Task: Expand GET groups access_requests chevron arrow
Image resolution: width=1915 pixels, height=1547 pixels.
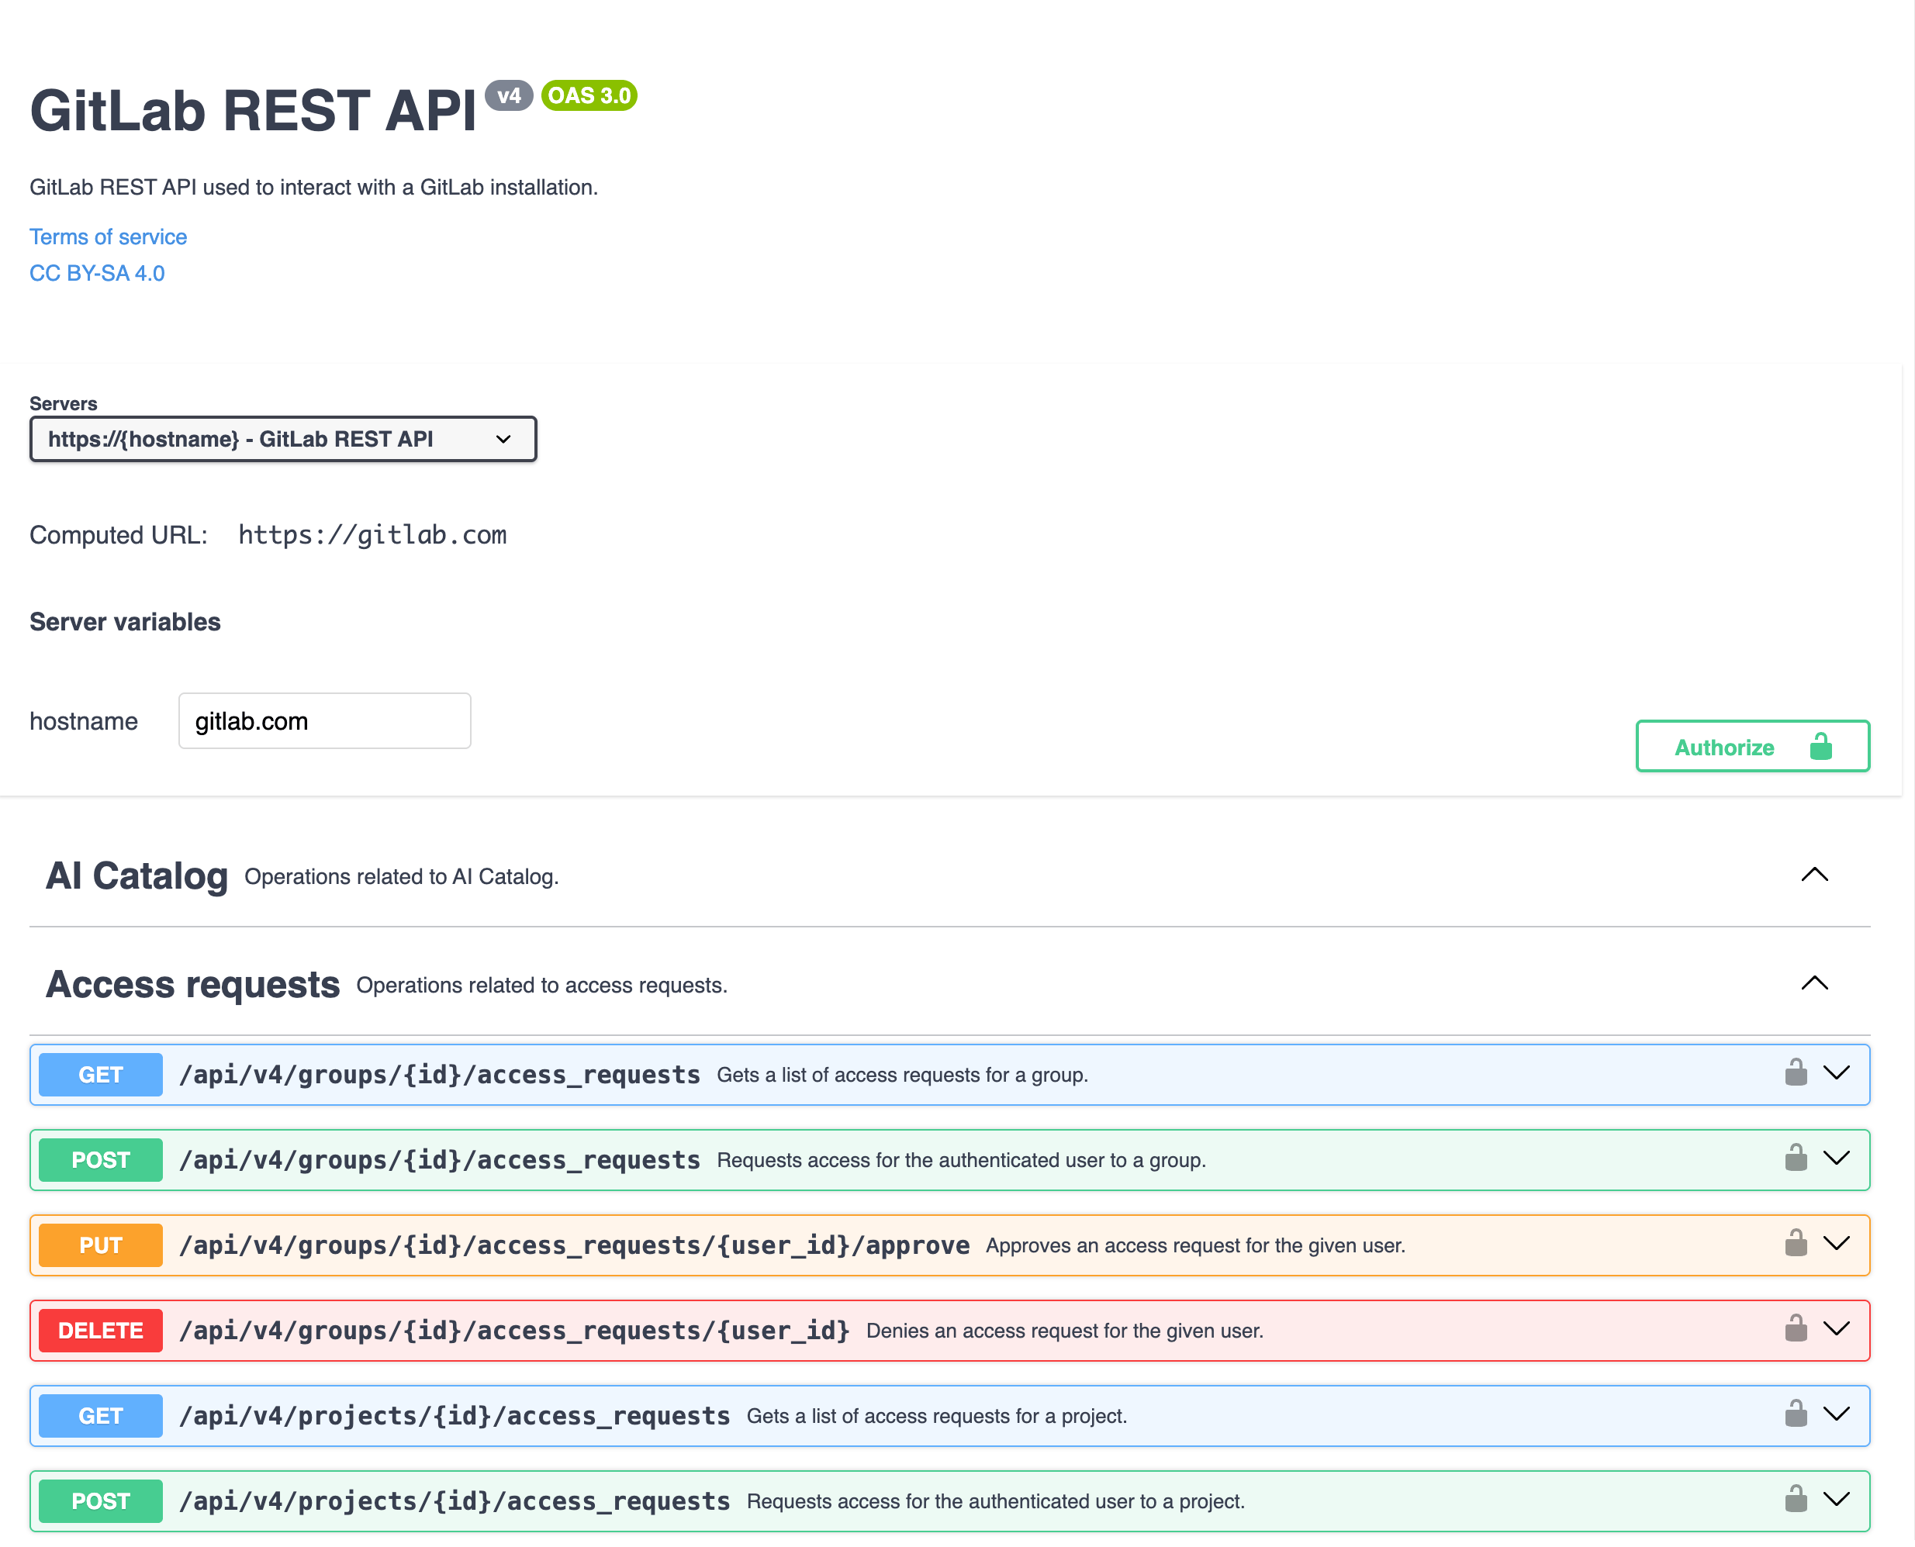Action: 1837,1073
